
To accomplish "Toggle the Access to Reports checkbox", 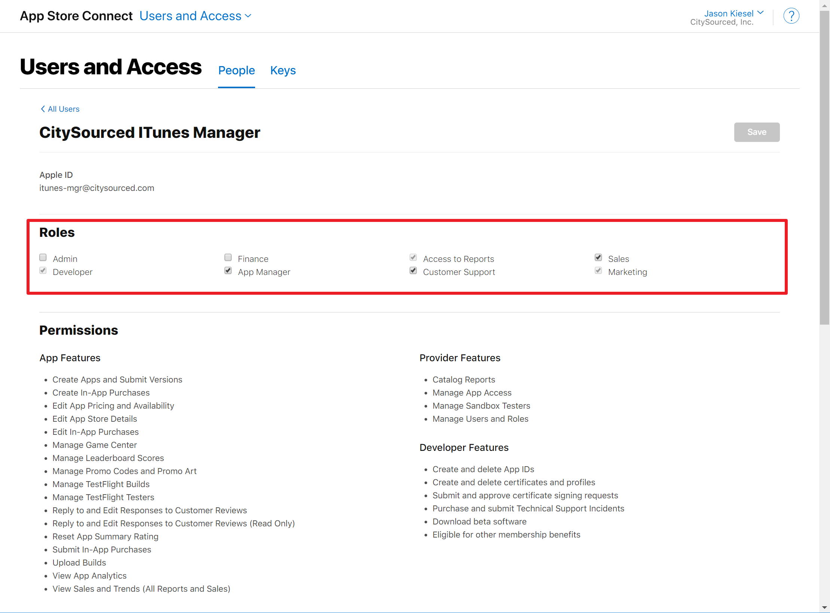I will (x=413, y=257).
